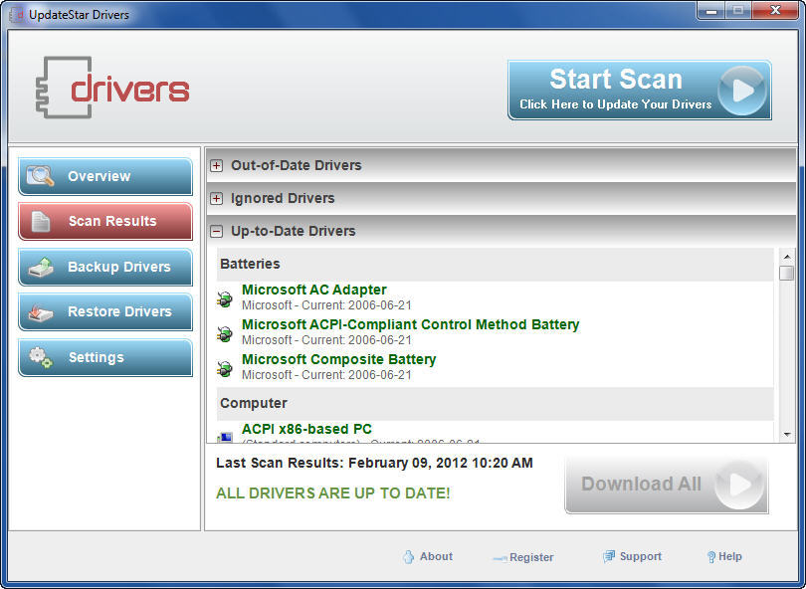
Task: Click the ACPI-Compliant Control Method Battery icon
Action: click(225, 333)
